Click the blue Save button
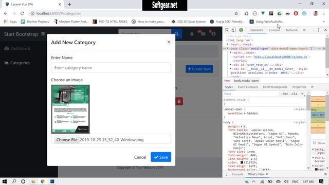Screen dimensions: 329x185 coord(161,157)
